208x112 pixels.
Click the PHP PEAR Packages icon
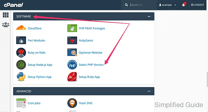click(x=72, y=28)
